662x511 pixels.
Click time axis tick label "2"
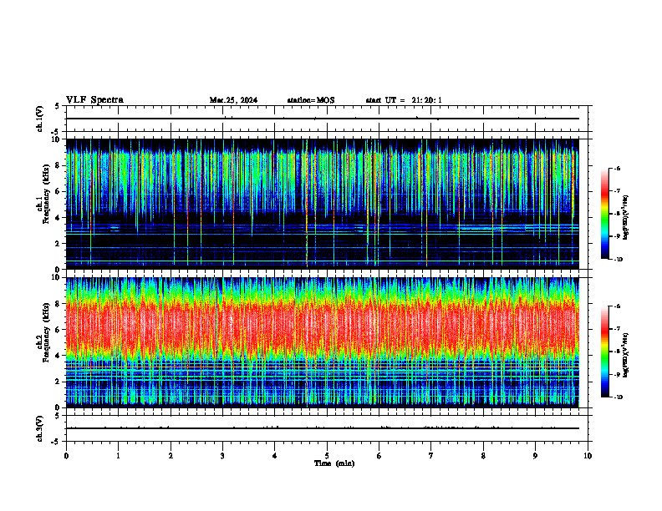171,456
